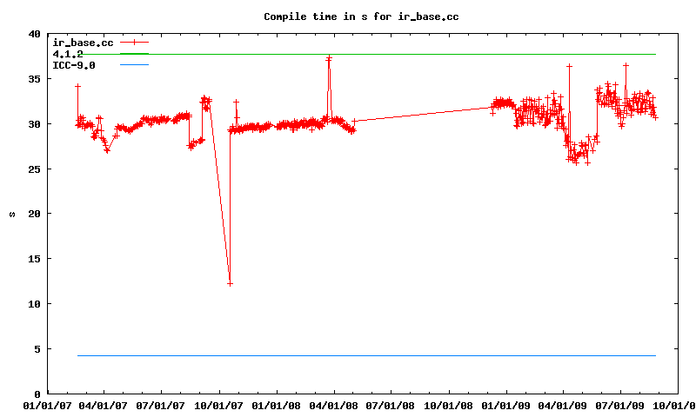Click the chart title text
The height and width of the screenshot is (417, 696).
pos(361,17)
